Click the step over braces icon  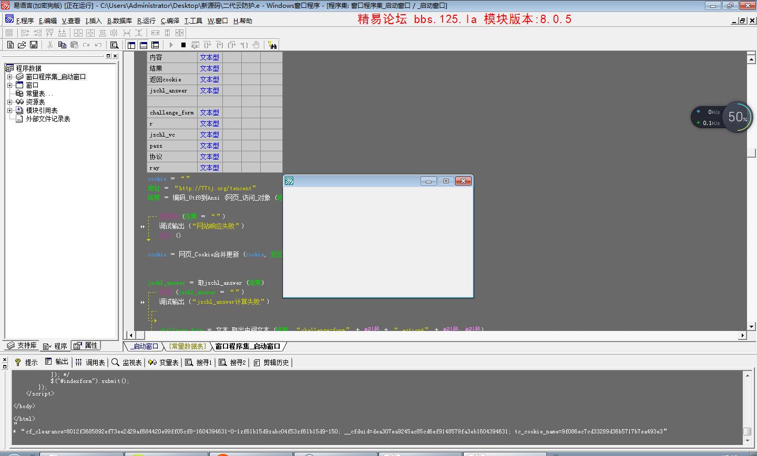pyautogui.click(x=207, y=45)
